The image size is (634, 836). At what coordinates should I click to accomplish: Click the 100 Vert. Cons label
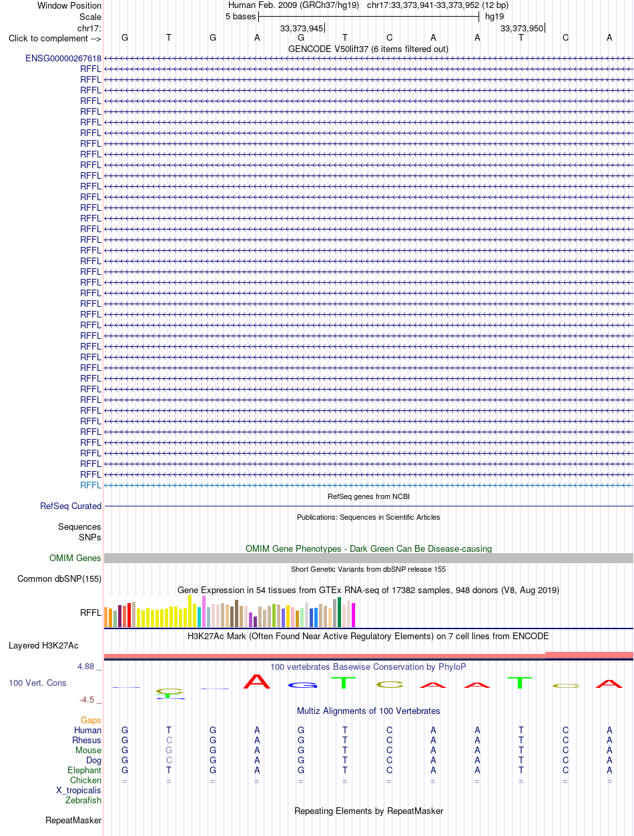[37, 683]
